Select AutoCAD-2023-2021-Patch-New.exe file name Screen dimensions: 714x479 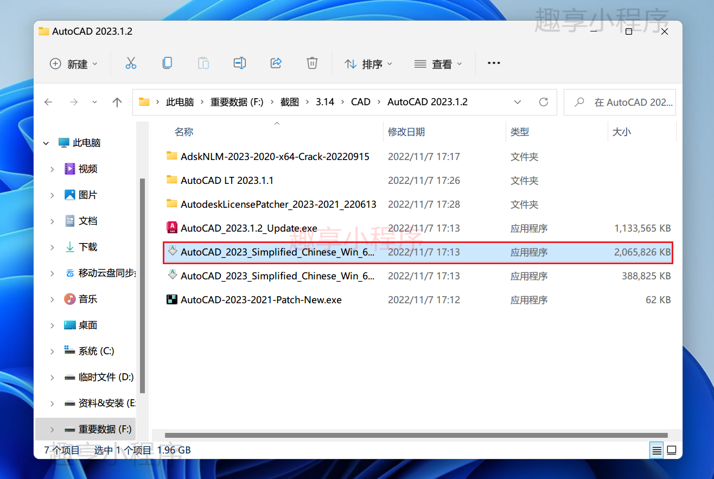pos(261,300)
